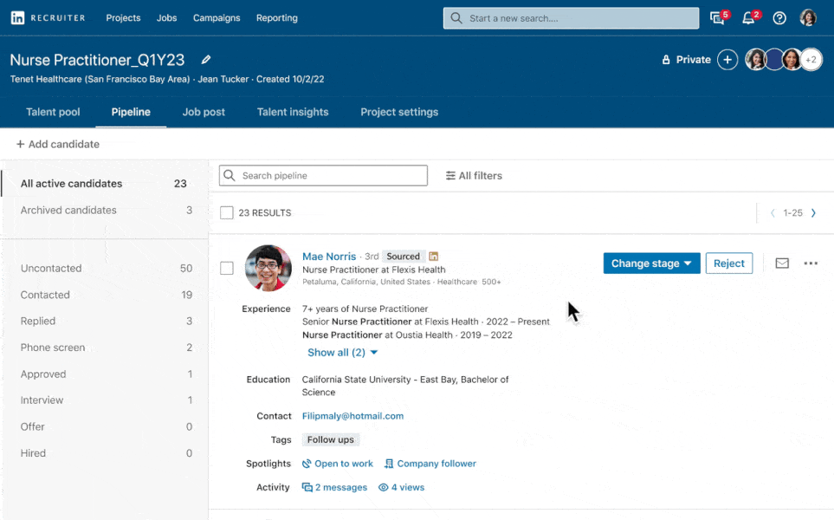Open Mae Norris profile link
The image size is (834, 520).
click(329, 256)
